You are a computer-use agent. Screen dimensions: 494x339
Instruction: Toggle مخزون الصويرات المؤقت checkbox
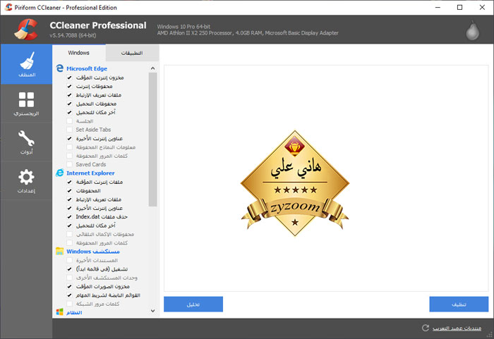(70, 286)
